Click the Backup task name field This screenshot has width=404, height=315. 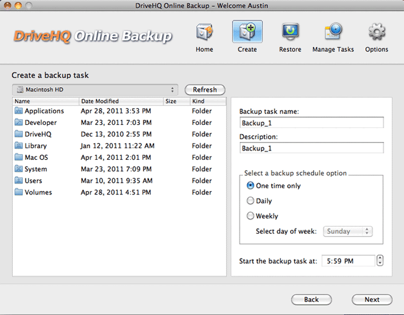pos(311,123)
